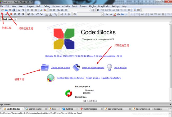Viewport: 172px width, 117px height.
Task: Click the Paste toolbar icon
Action: tap(36, 10)
